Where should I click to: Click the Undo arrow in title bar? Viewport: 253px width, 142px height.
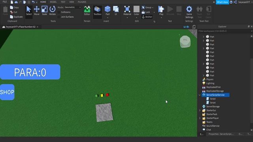click(x=33, y=2)
